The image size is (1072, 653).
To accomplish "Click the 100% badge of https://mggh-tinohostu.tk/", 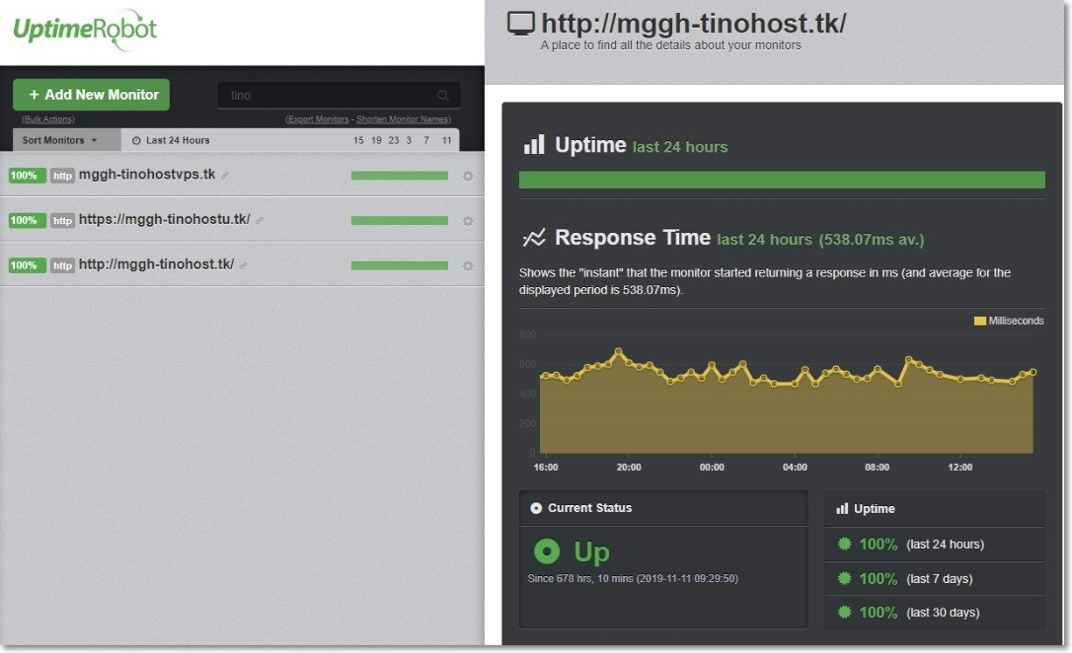I will 28,221.
